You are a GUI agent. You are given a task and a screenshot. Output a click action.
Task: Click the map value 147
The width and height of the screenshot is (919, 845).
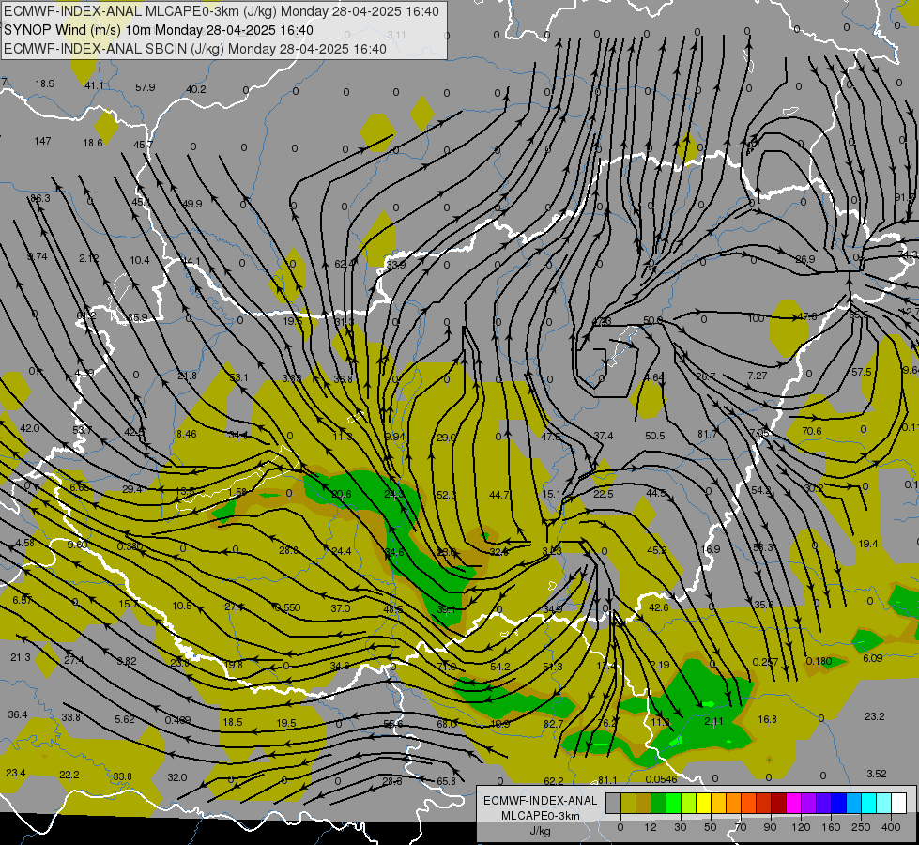click(x=43, y=142)
